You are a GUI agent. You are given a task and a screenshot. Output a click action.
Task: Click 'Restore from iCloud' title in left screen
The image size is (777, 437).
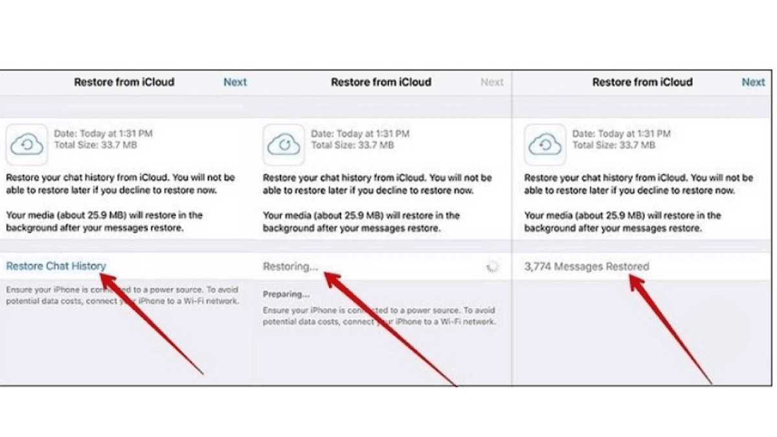(124, 82)
